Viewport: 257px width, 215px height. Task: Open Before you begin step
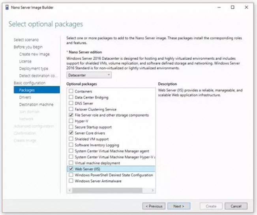(28, 47)
